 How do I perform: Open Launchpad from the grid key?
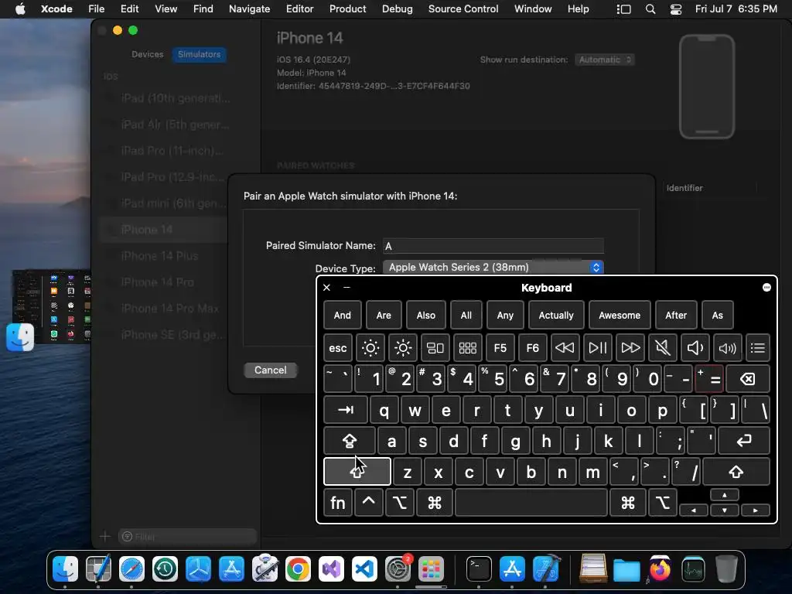point(467,348)
